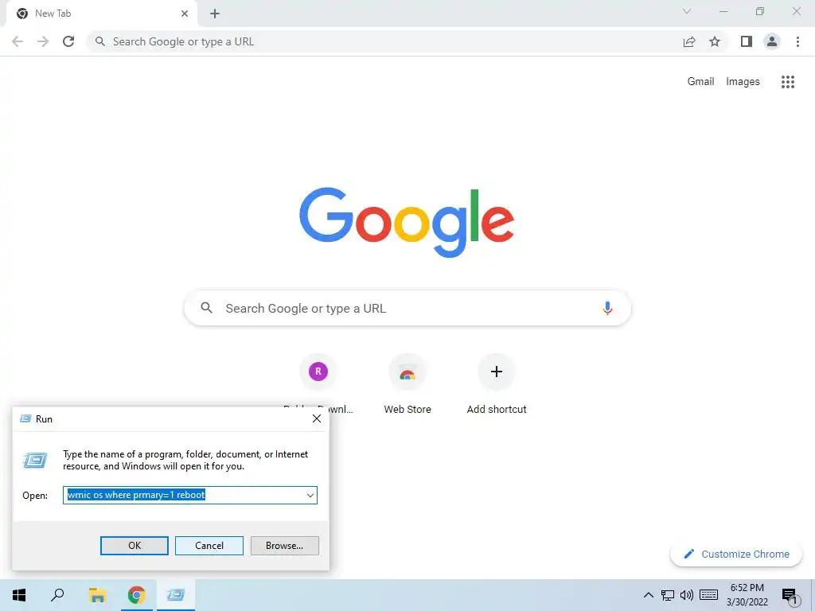Open the Gmail link
815x611 pixels.
700,82
